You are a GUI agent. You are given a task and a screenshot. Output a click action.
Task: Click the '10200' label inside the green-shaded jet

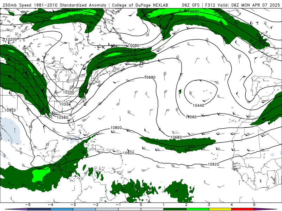point(126,51)
